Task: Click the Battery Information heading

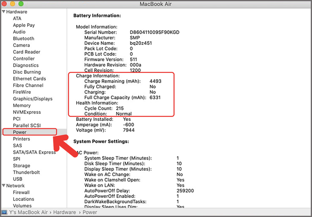Action: point(97,16)
